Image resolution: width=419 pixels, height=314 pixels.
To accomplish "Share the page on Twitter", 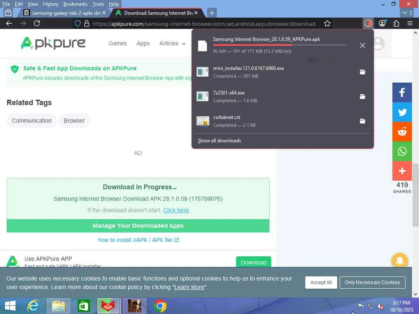I will pyautogui.click(x=402, y=112).
